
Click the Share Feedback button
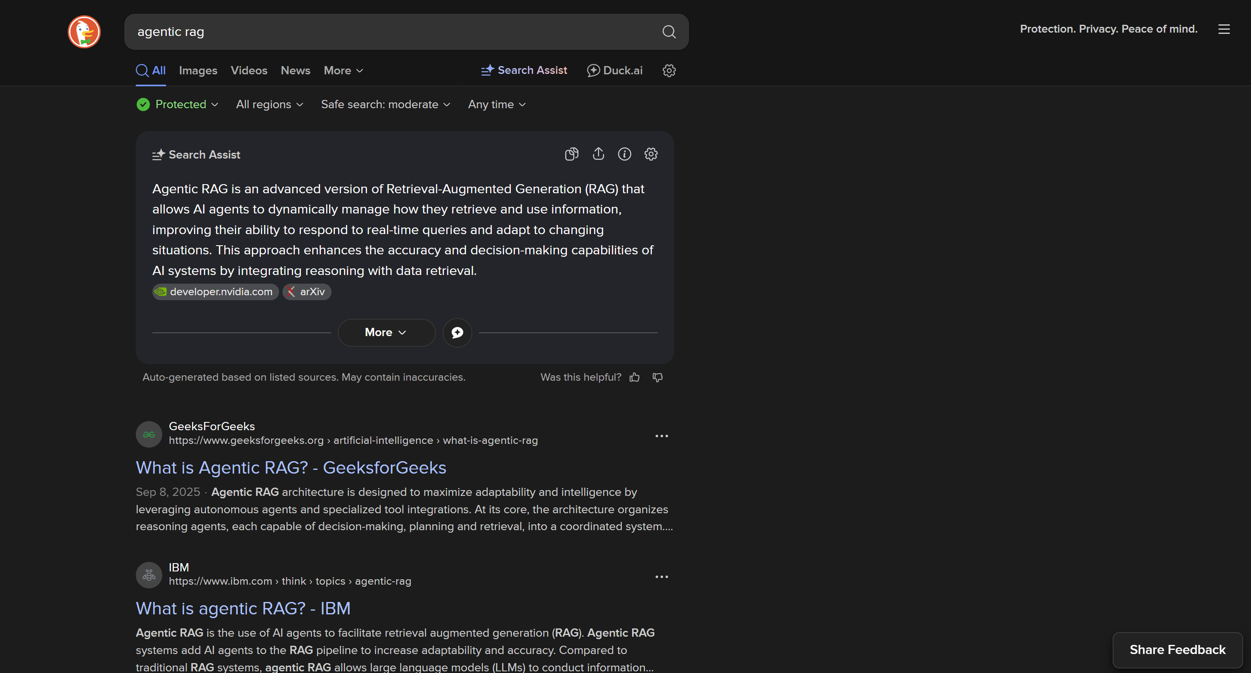(1177, 650)
